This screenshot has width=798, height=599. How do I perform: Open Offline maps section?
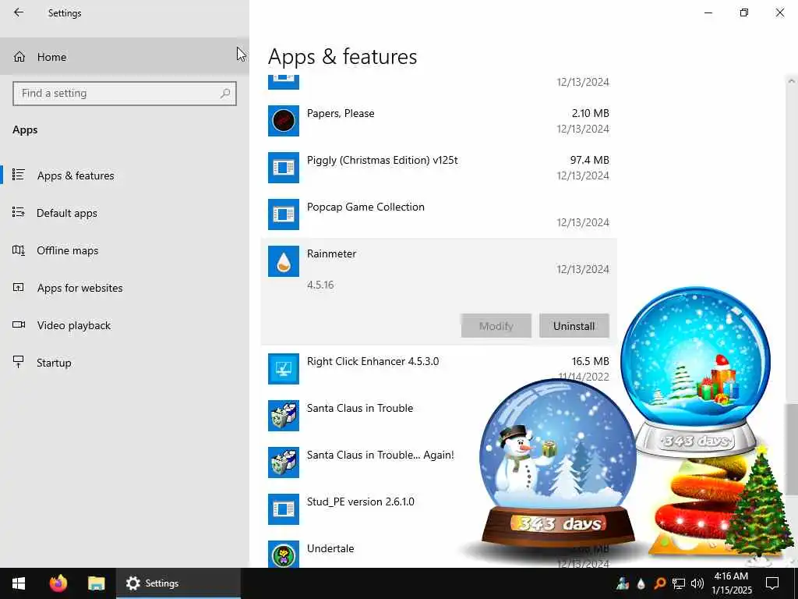[124, 250]
